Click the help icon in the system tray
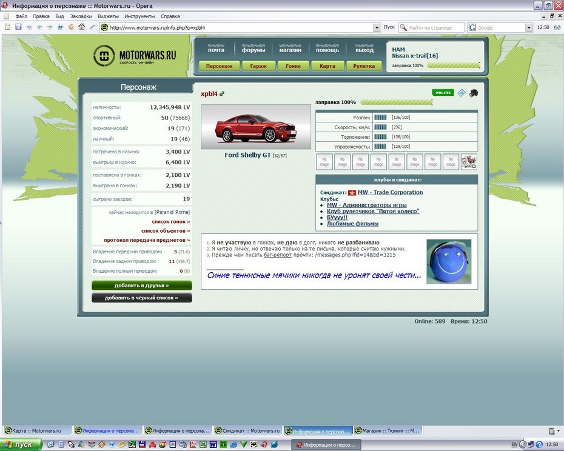Image resolution: width=564 pixels, height=451 pixels. click(x=540, y=445)
